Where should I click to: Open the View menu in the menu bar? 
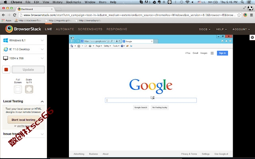click(x=46, y=2)
